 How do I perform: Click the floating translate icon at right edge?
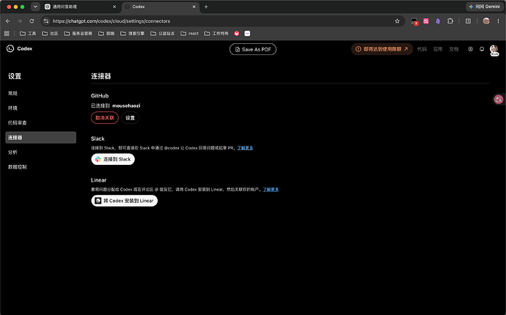[x=499, y=100]
